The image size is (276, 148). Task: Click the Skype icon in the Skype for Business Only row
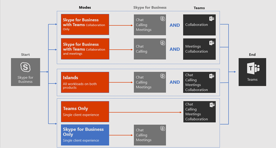pos(163,129)
